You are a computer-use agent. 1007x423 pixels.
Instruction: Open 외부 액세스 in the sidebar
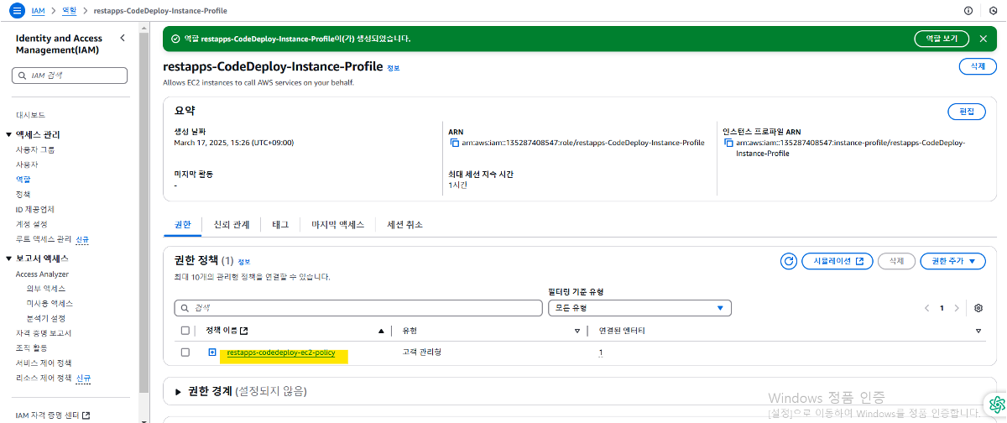point(46,289)
